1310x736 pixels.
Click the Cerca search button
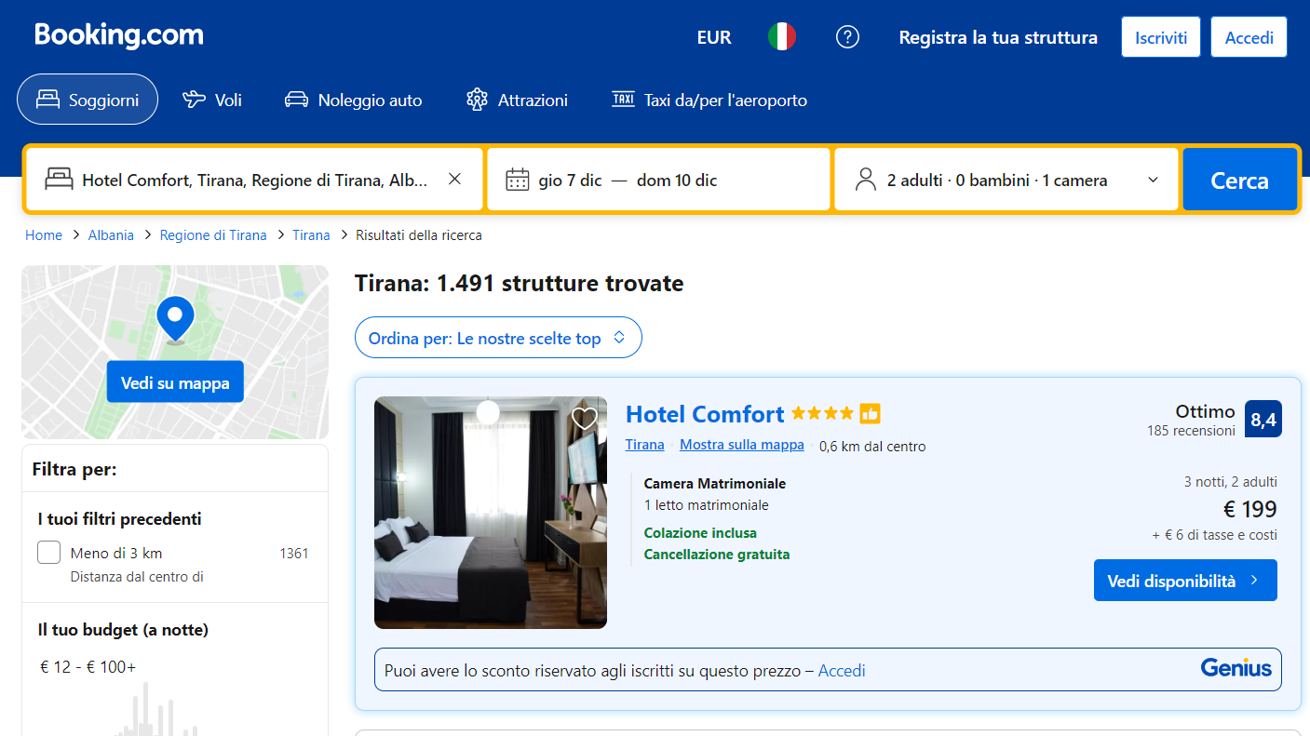coord(1239,180)
